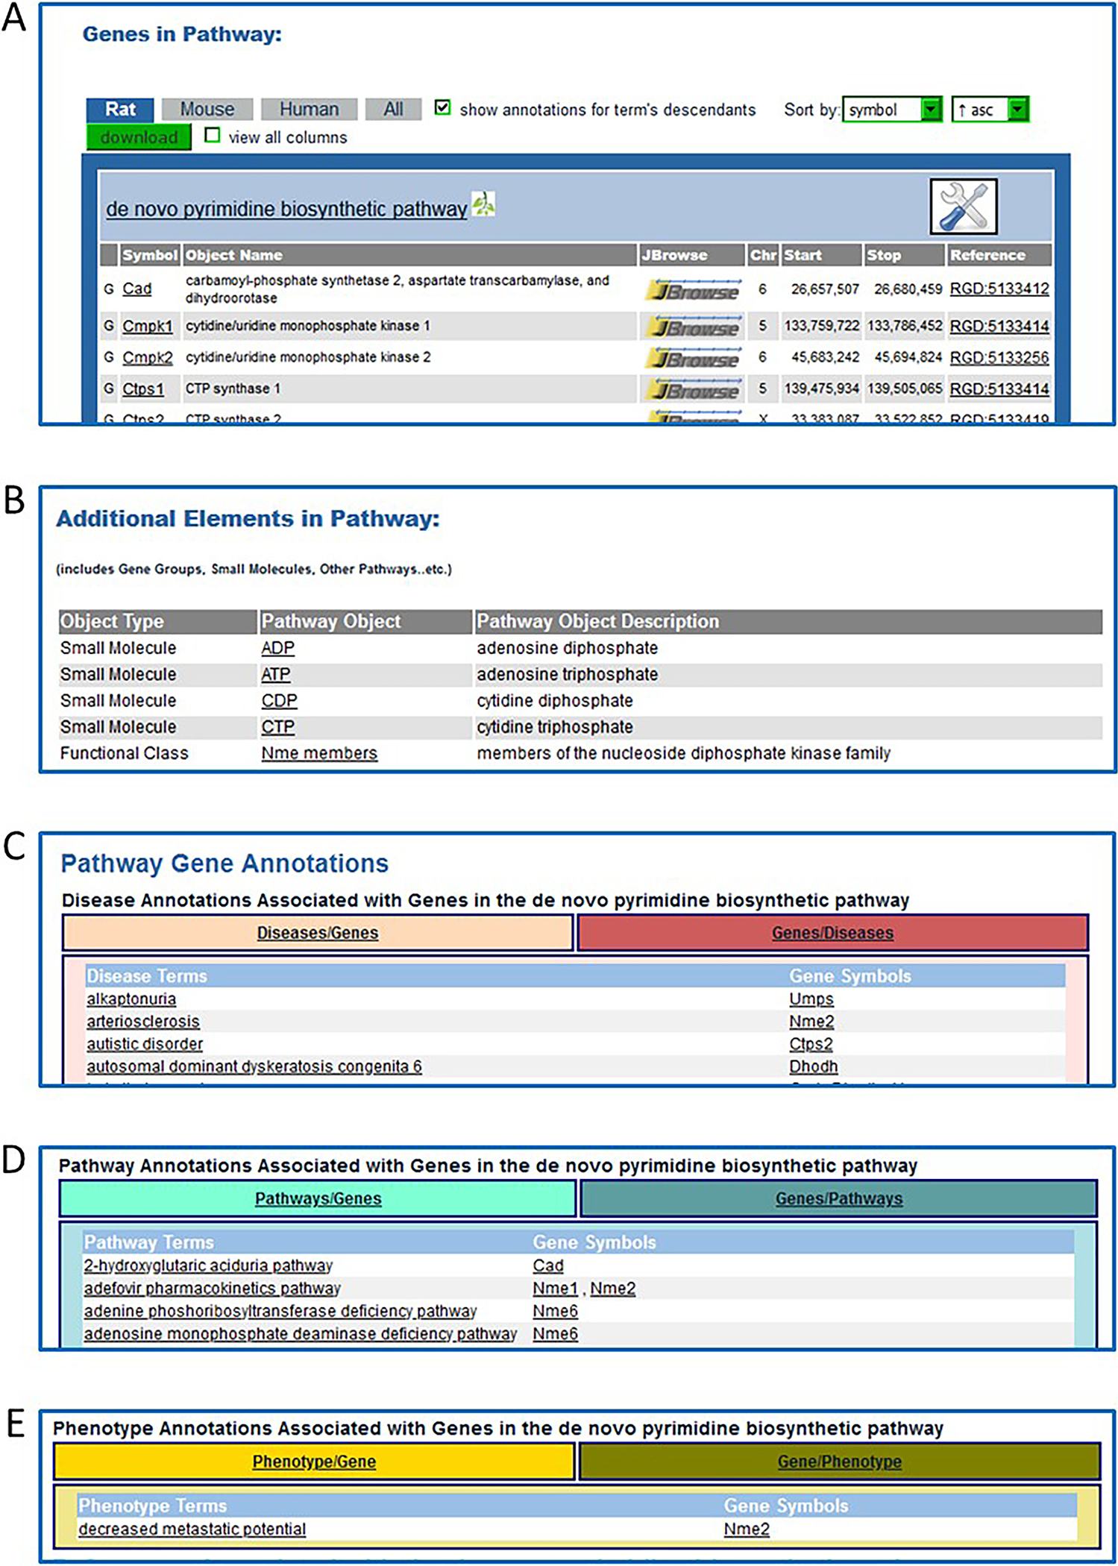Open Nme2 link in decreased metastatic potential row
1118x1566 pixels.
(747, 1529)
